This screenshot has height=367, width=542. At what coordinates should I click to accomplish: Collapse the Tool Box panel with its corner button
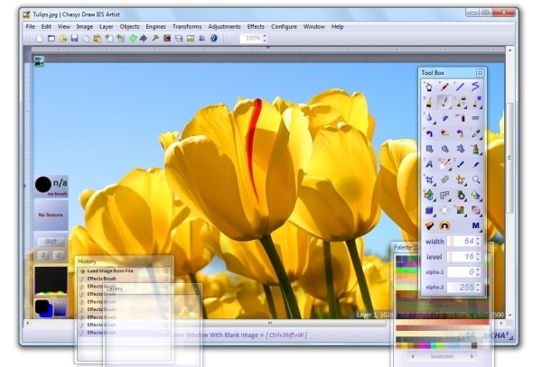[480, 73]
